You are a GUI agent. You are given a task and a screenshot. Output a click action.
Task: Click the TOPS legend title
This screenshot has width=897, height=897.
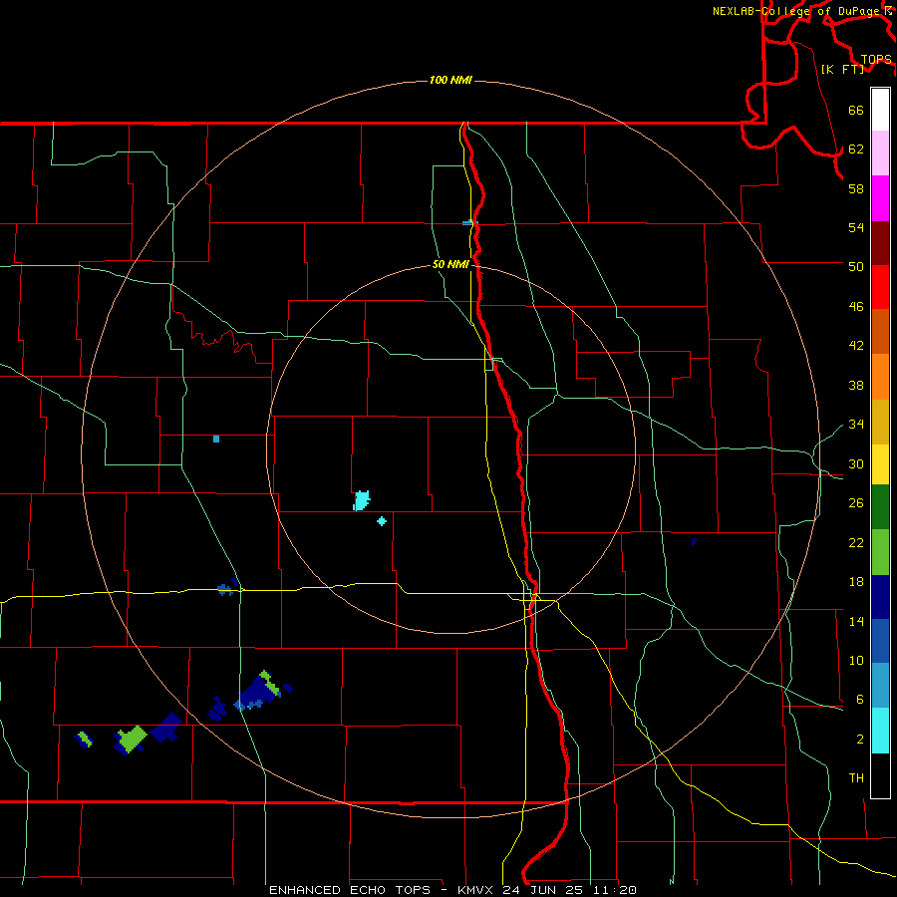pyautogui.click(x=876, y=59)
